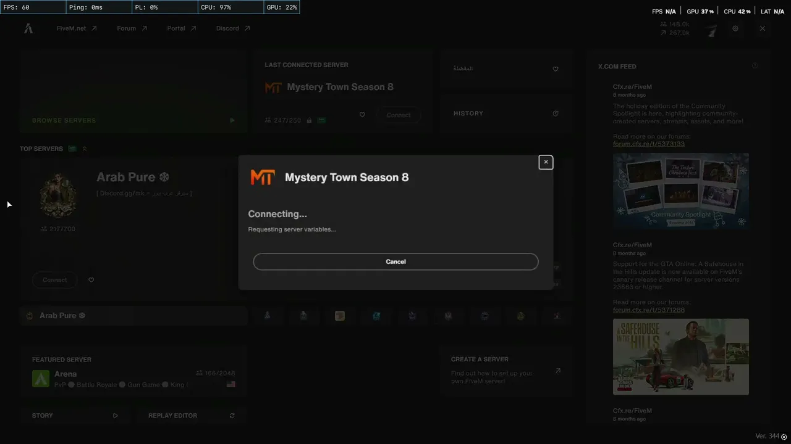The height and width of the screenshot is (444, 791).
Task: Click the first Cfx.re/FiveM post author name
Action: click(x=632, y=87)
